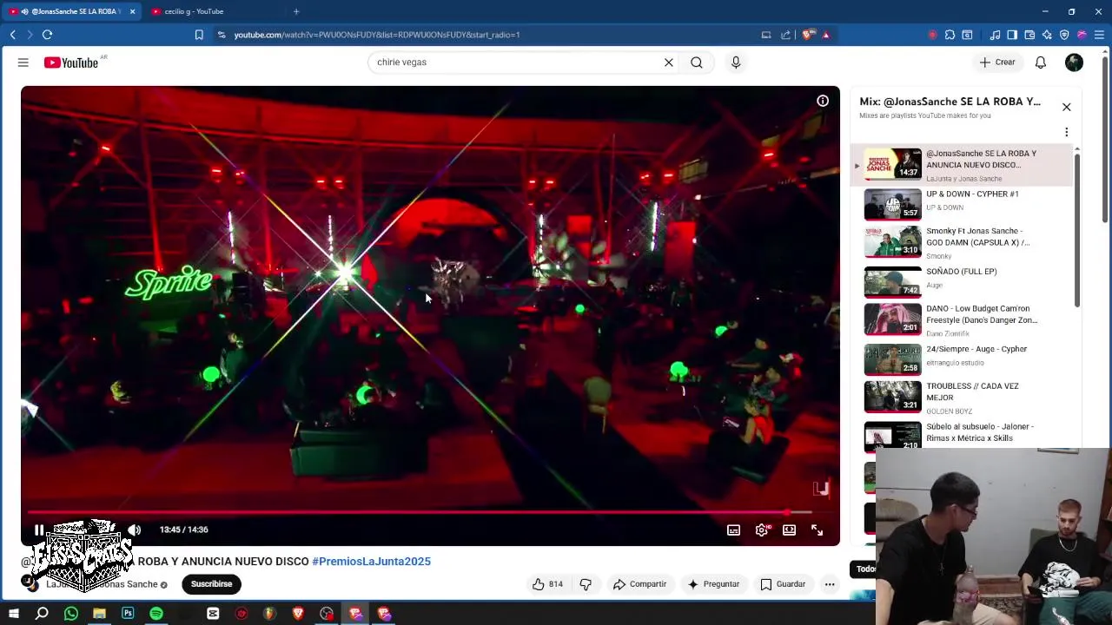The width and height of the screenshot is (1112, 625).
Task: Like the video with 814 likes
Action: 547,584
